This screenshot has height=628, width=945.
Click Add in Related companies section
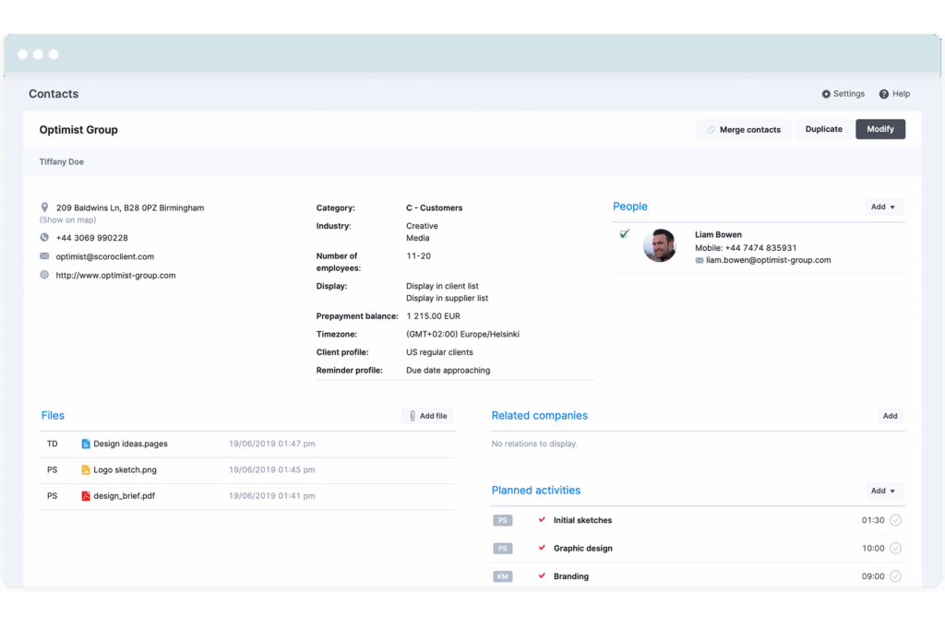890,416
